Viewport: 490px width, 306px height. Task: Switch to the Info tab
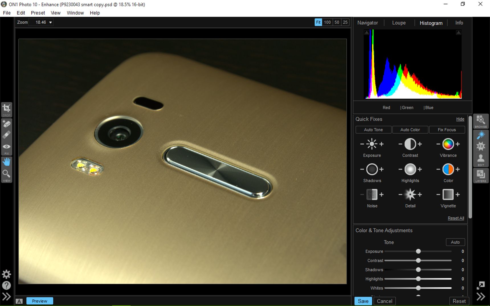[459, 23]
